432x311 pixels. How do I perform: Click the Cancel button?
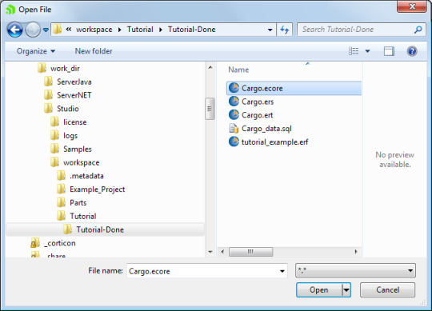click(x=387, y=289)
